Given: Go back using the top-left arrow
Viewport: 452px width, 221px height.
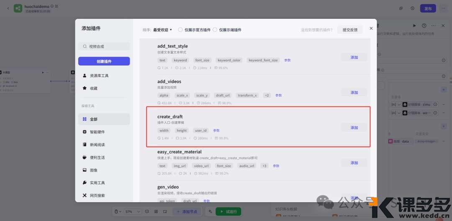Looking at the screenshot, I should [x=8, y=8].
